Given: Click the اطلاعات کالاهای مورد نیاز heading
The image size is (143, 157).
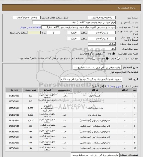Looking at the screenshot, I should pos(124,72).
